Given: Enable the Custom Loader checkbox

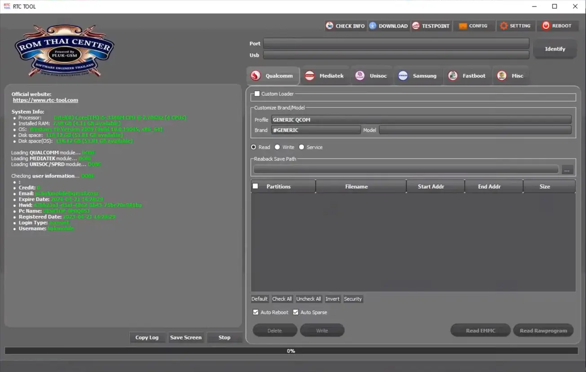Looking at the screenshot, I should [257, 94].
